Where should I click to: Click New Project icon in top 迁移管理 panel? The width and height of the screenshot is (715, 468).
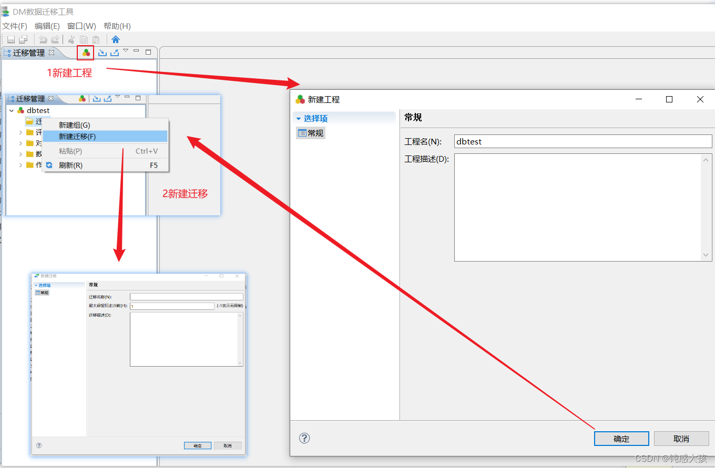click(86, 53)
